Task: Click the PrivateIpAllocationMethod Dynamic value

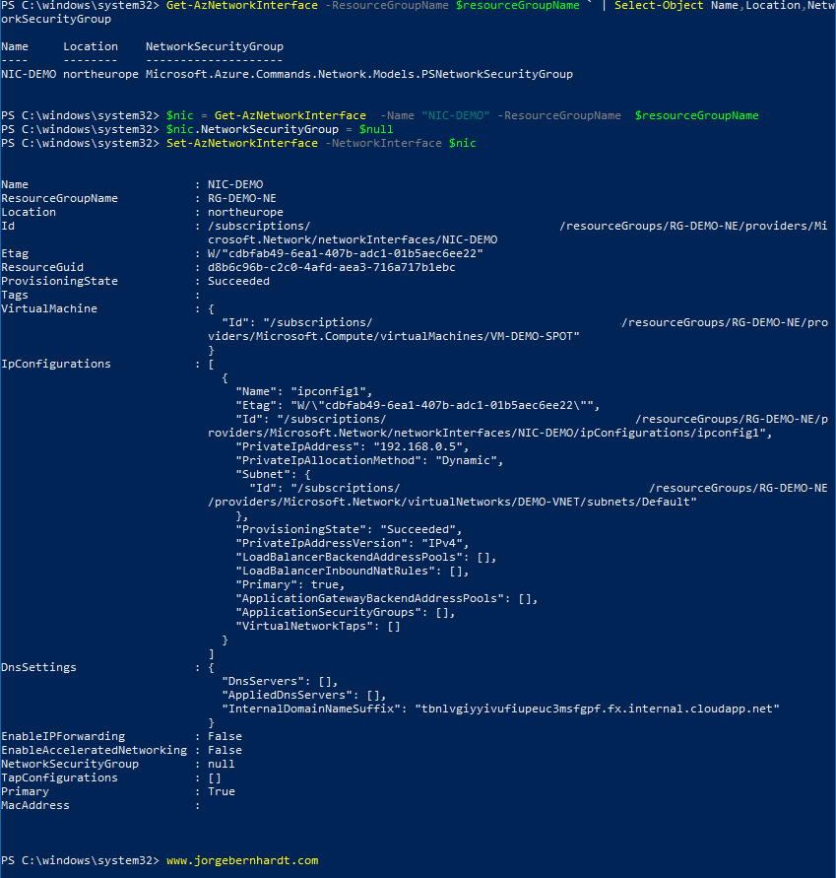Action: pos(469,460)
